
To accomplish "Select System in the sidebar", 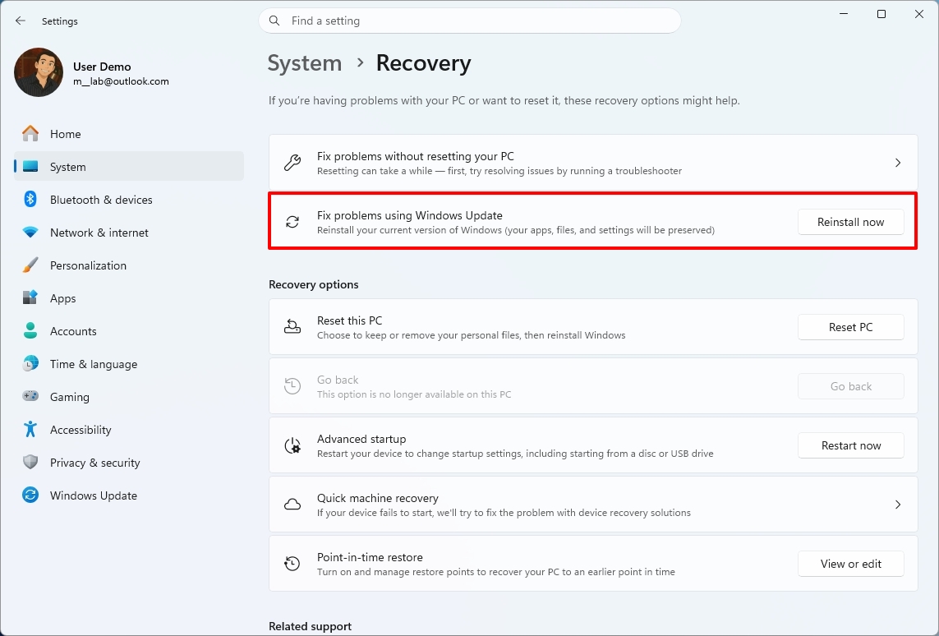I will pyautogui.click(x=129, y=167).
